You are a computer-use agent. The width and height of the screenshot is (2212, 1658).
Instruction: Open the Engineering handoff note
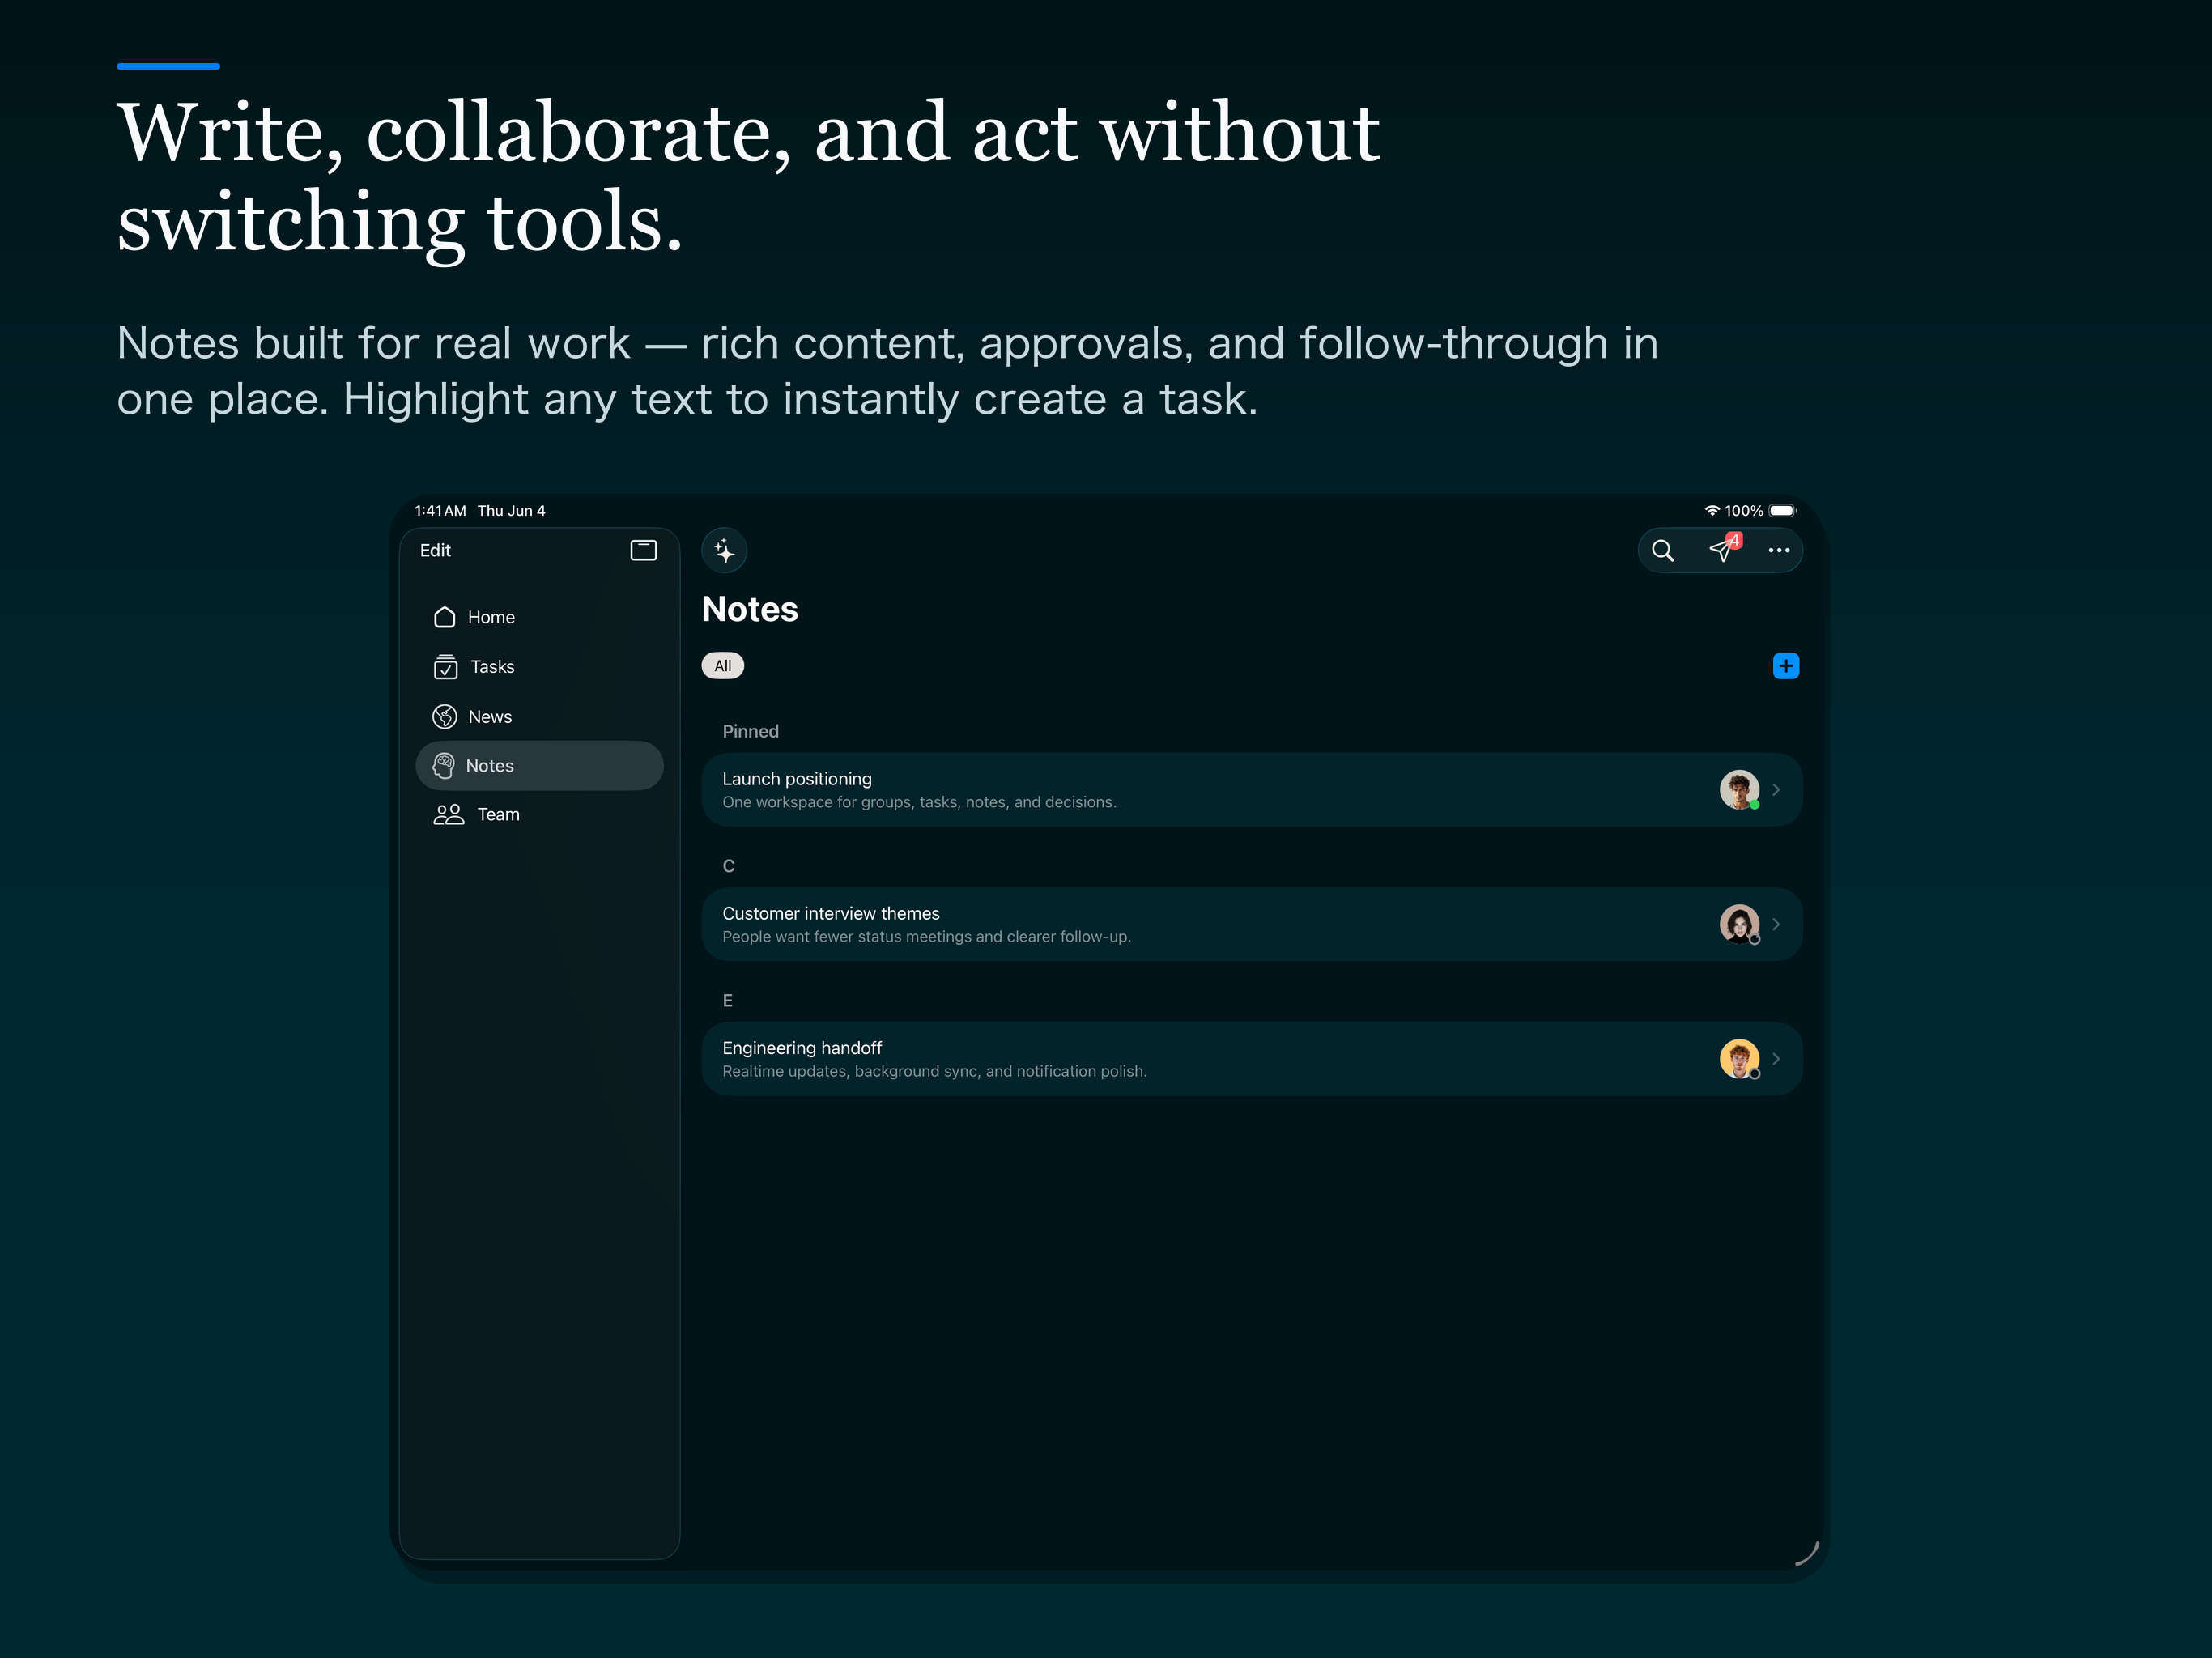1252,1058
